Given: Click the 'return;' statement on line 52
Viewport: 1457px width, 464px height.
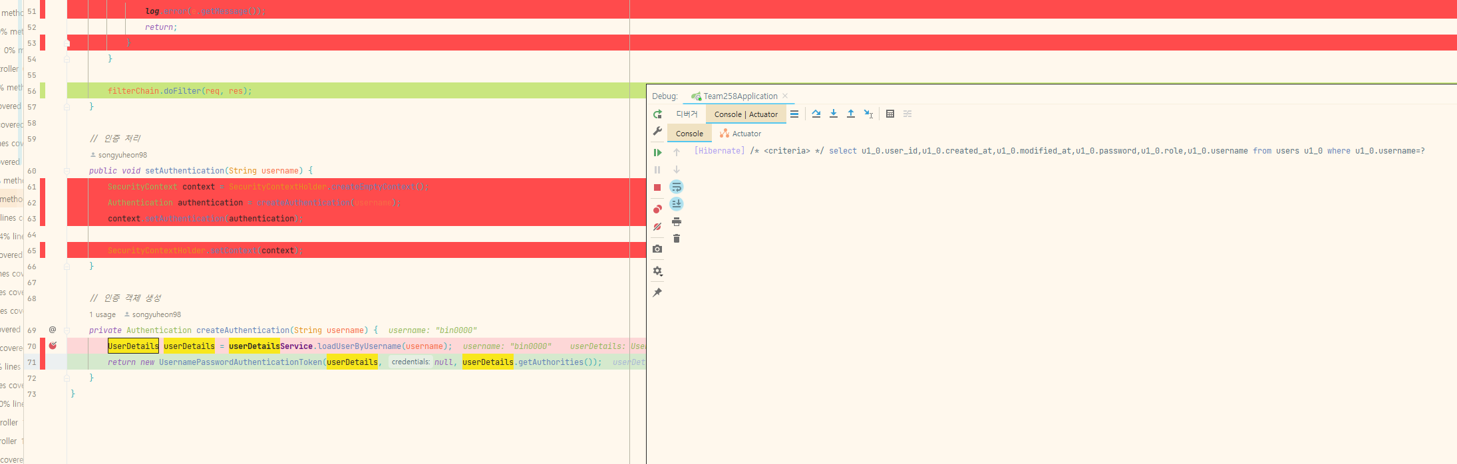Looking at the screenshot, I should pyautogui.click(x=161, y=27).
